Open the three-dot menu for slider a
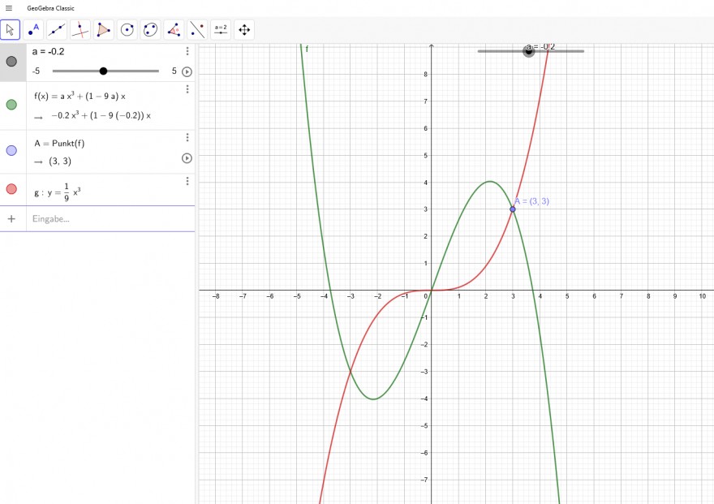 pos(187,51)
